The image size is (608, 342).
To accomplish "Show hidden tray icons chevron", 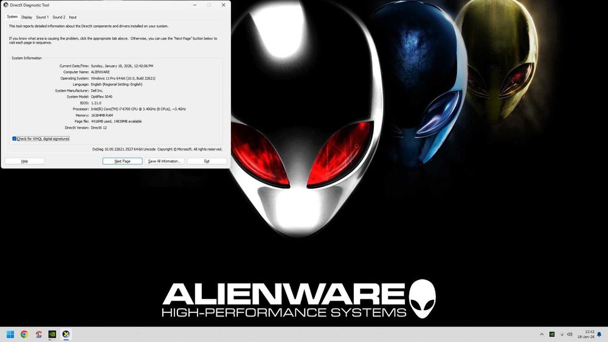I will (542, 334).
